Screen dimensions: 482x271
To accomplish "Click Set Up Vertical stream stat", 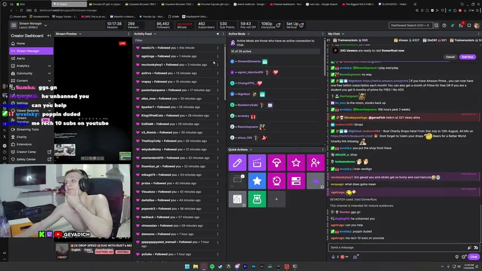I will (x=295, y=25).
